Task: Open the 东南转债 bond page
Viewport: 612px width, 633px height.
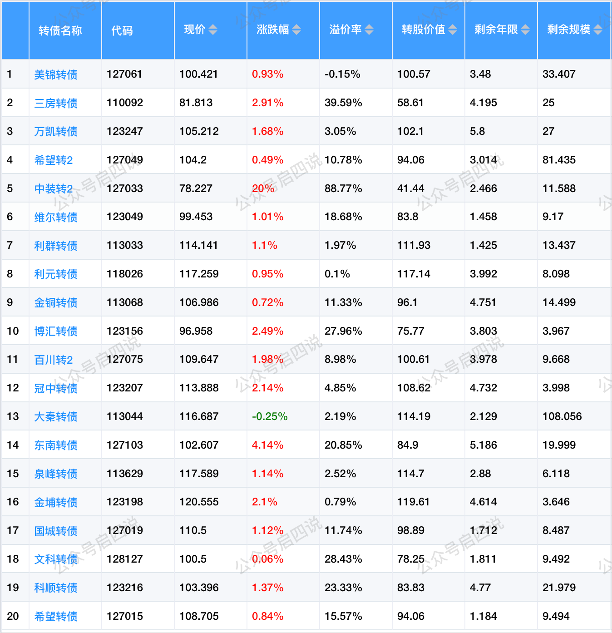Action: coord(56,445)
